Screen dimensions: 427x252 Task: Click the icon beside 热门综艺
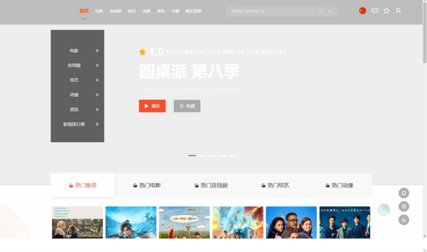click(x=263, y=185)
